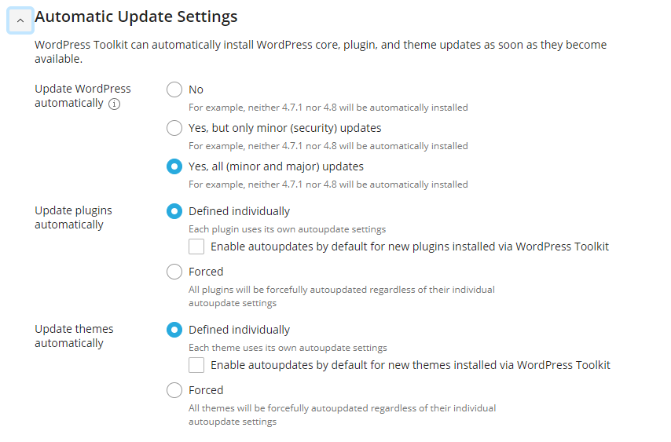Select 'Forced' radio for theme updates
Viewport: 671px width, 442px height.
[x=174, y=390]
